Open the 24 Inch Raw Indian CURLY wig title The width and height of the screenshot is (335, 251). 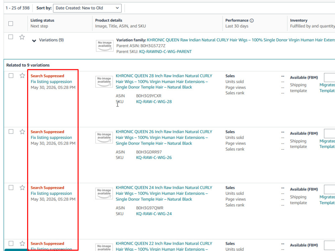pyautogui.click(x=164, y=193)
